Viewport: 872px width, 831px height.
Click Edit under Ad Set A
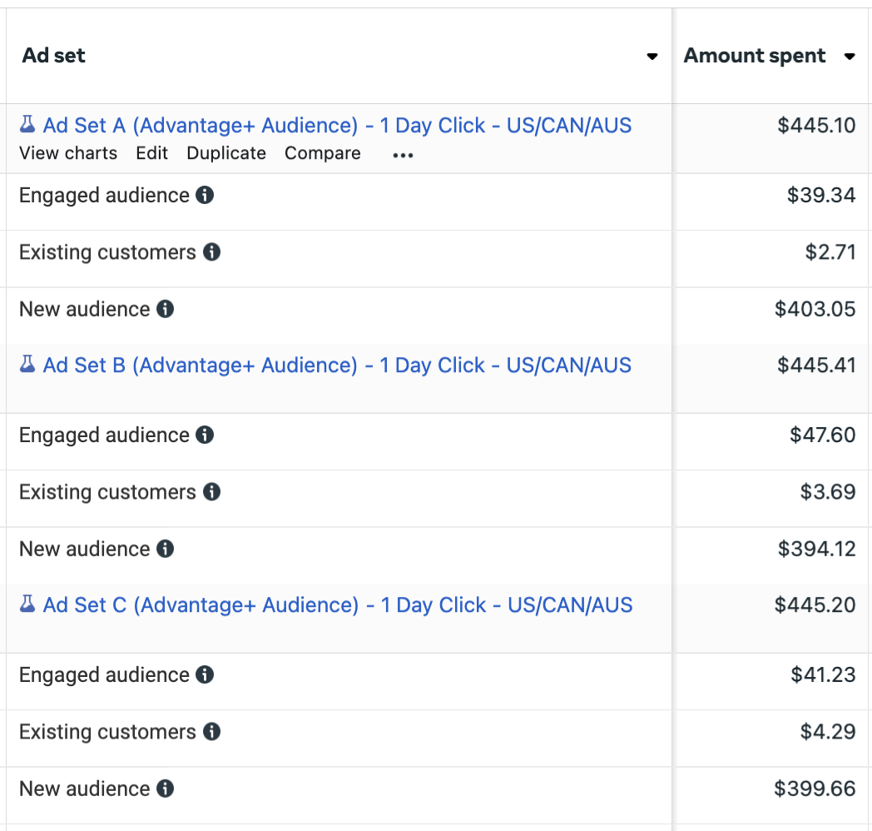coord(151,153)
